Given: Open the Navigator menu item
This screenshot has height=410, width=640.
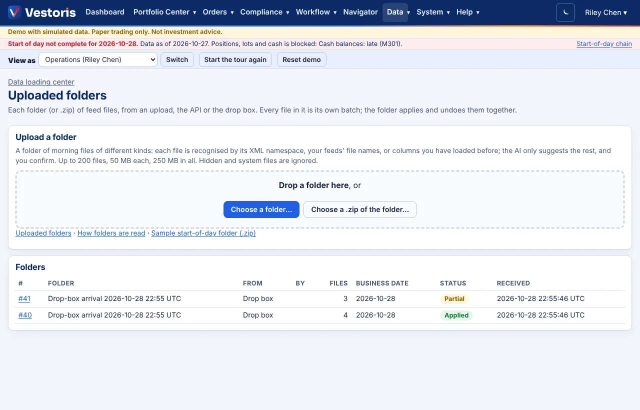Looking at the screenshot, I should [360, 12].
